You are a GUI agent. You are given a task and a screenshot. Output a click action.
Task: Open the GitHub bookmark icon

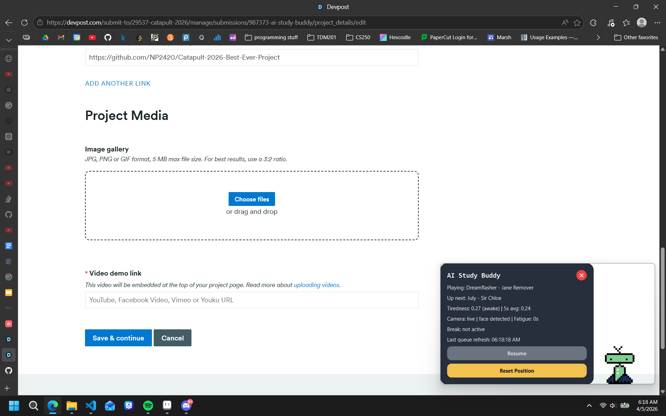[x=108, y=37]
